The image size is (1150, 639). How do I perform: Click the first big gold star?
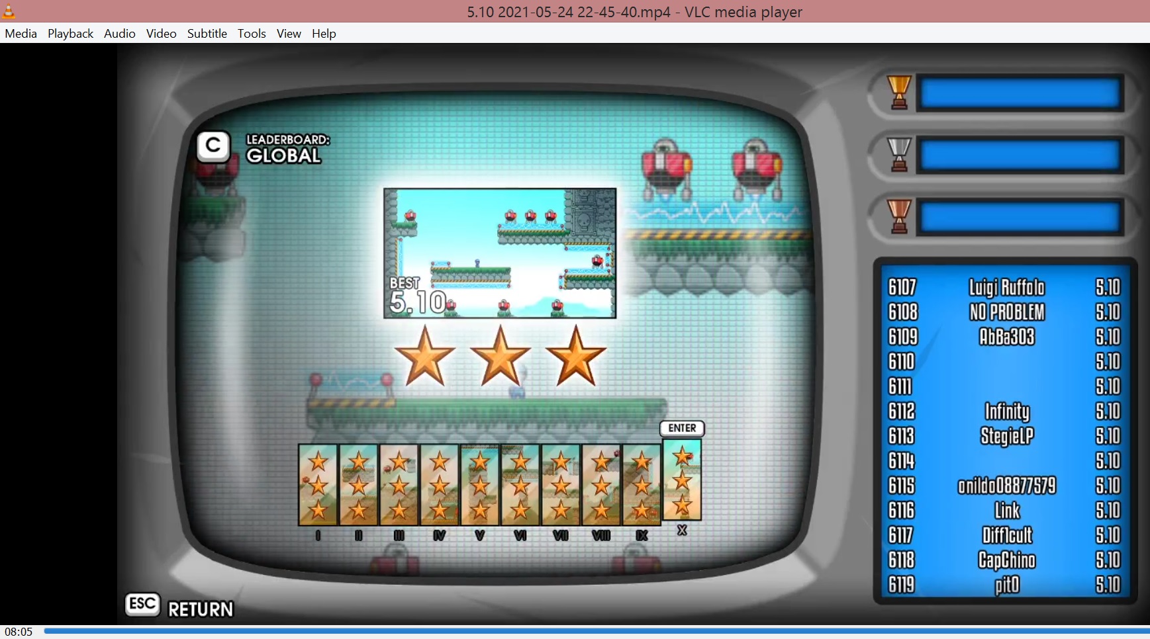point(424,357)
